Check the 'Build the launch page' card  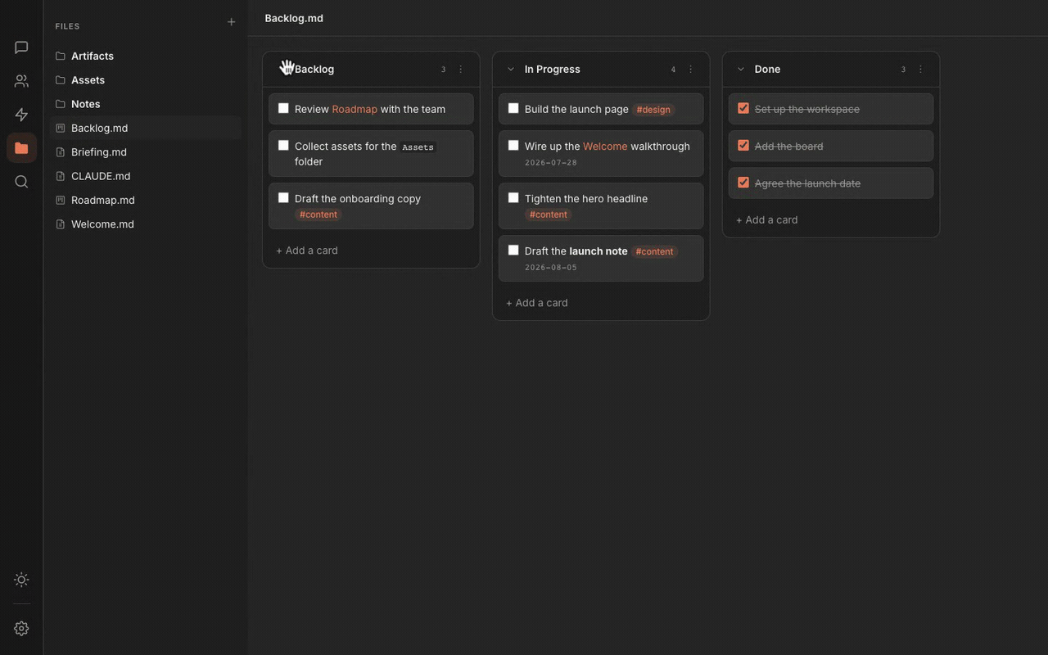click(513, 108)
